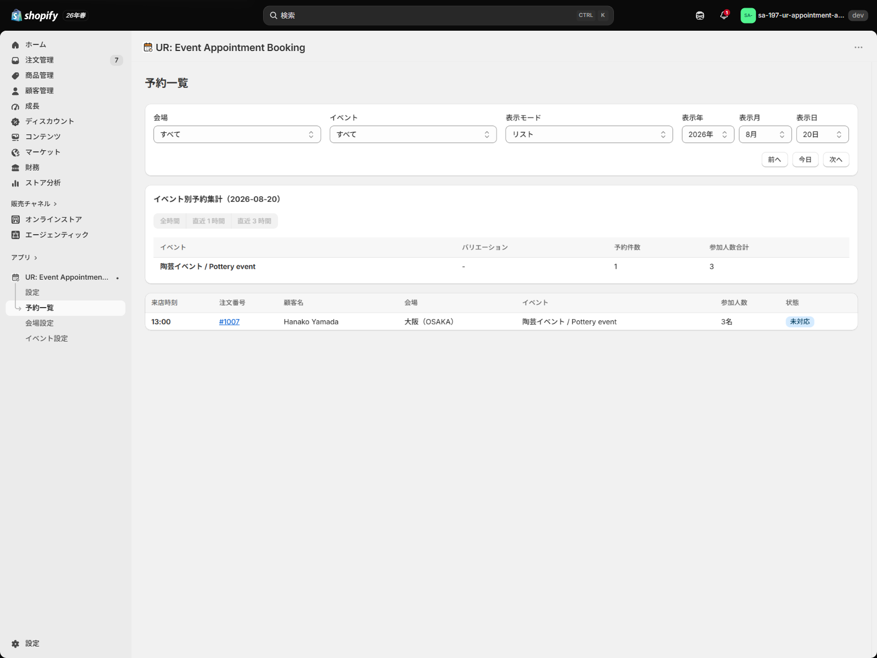Open the 表示年 year dropdown

(x=708, y=134)
